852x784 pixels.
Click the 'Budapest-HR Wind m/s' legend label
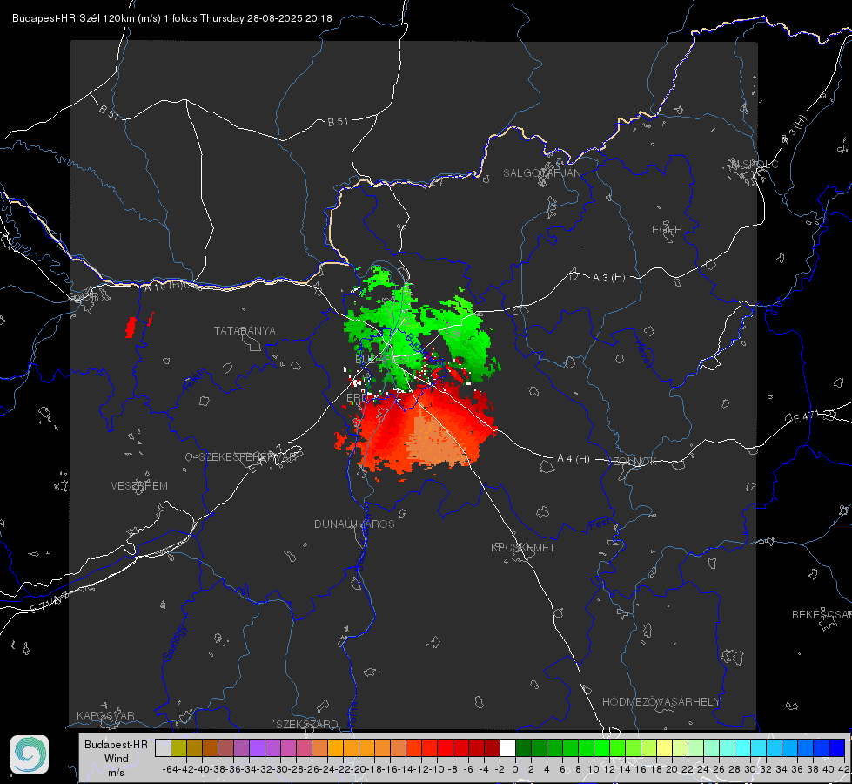tap(117, 758)
